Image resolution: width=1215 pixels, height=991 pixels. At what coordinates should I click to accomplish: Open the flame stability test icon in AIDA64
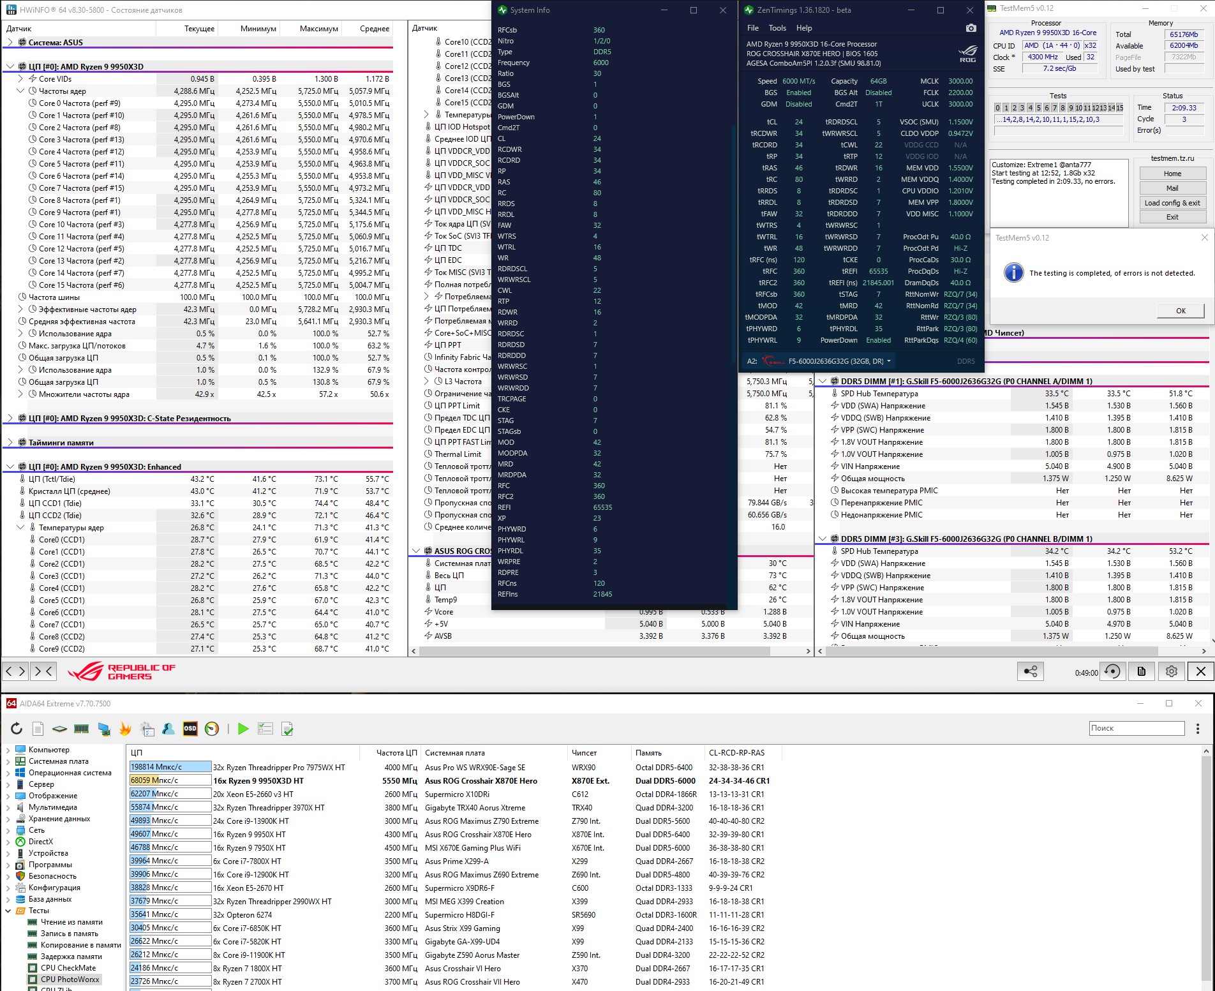click(x=126, y=728)
